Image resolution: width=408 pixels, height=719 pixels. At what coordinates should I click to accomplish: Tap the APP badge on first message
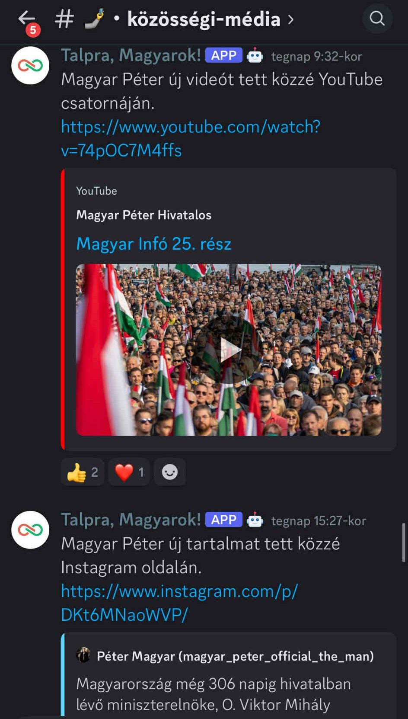pyautogui.click(x=224, y=55)
